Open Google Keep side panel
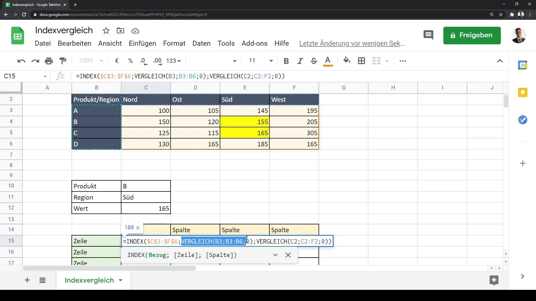536x301 pixels. pyautogui.click(x=523, y=93)
